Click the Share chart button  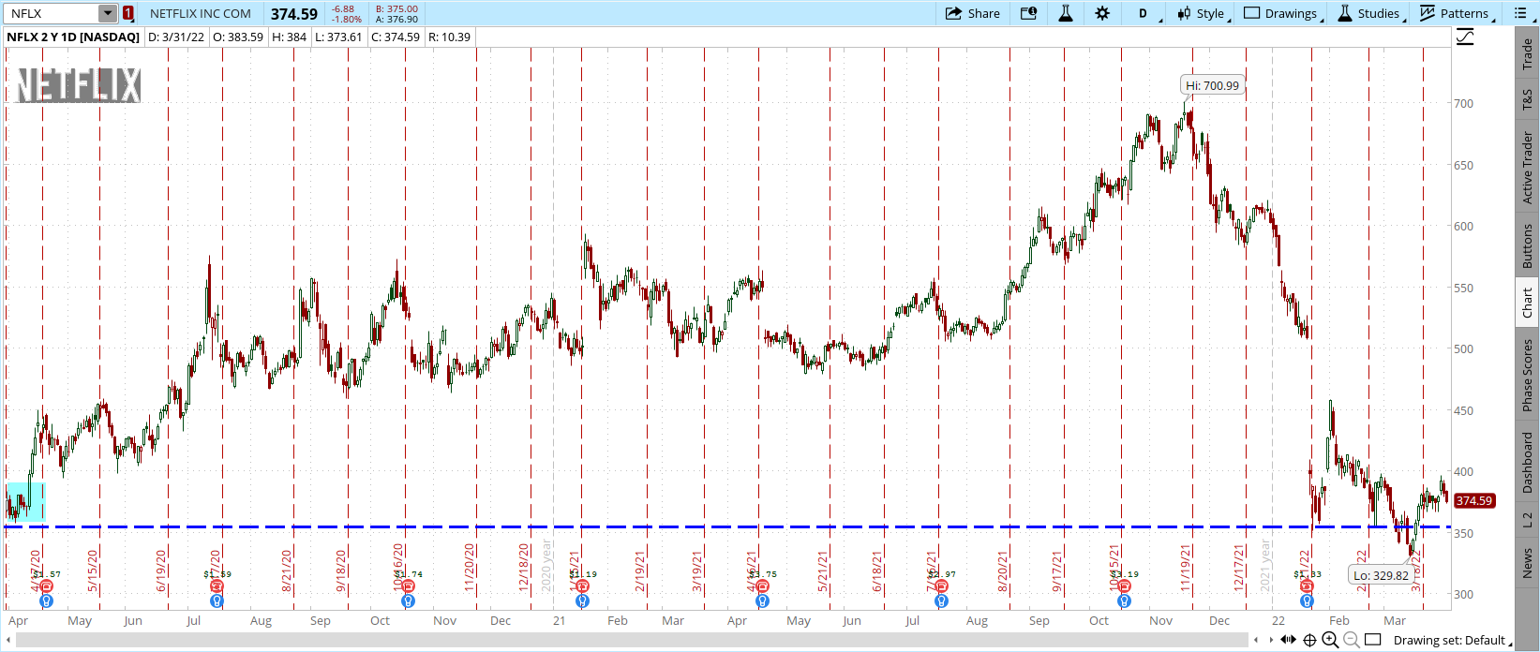click(972, 13)
